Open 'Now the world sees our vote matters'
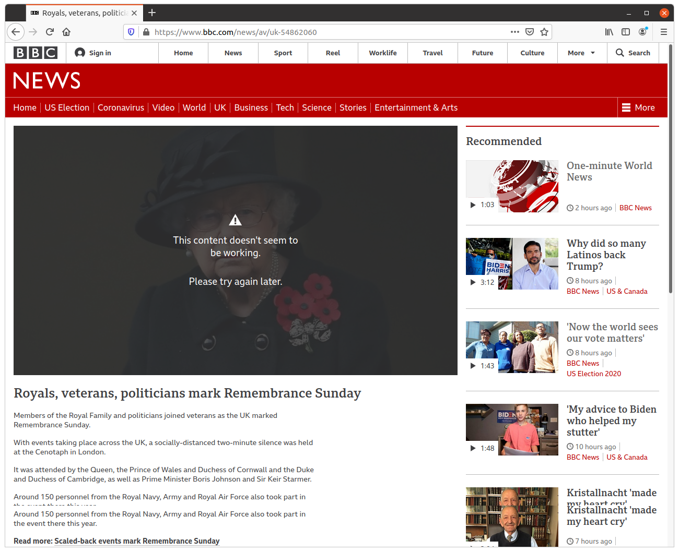The width and height of the screenshot is (679, 552). pos(612,332)
